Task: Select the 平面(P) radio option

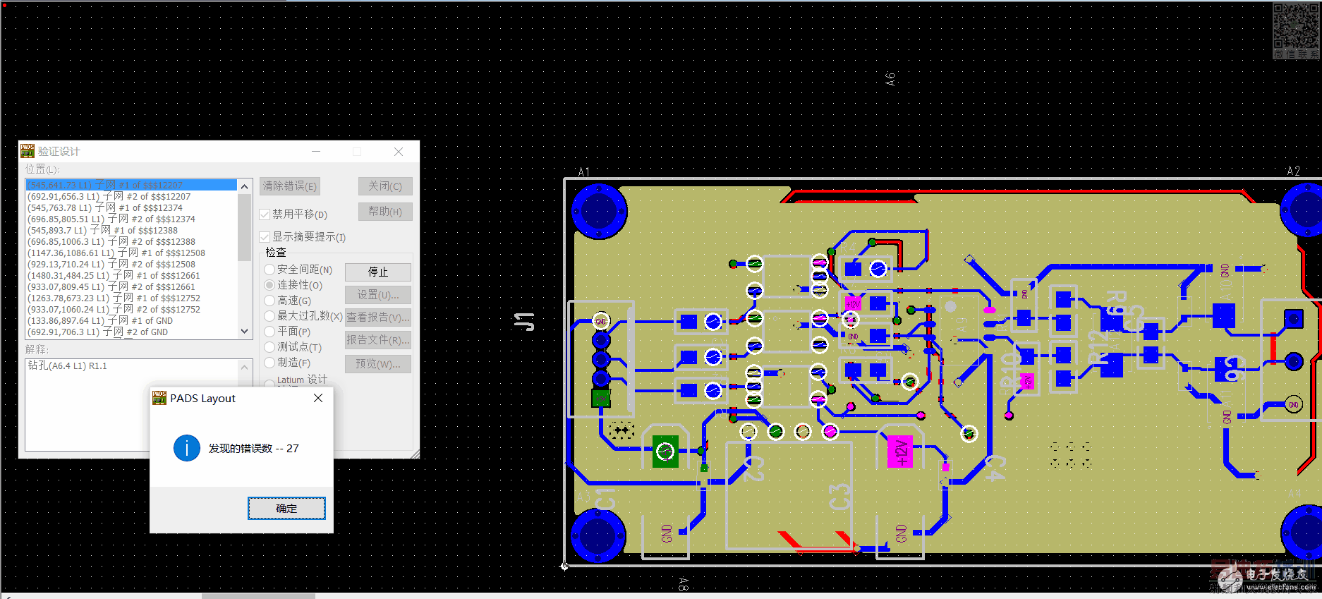Action: (x=269, y=332)
